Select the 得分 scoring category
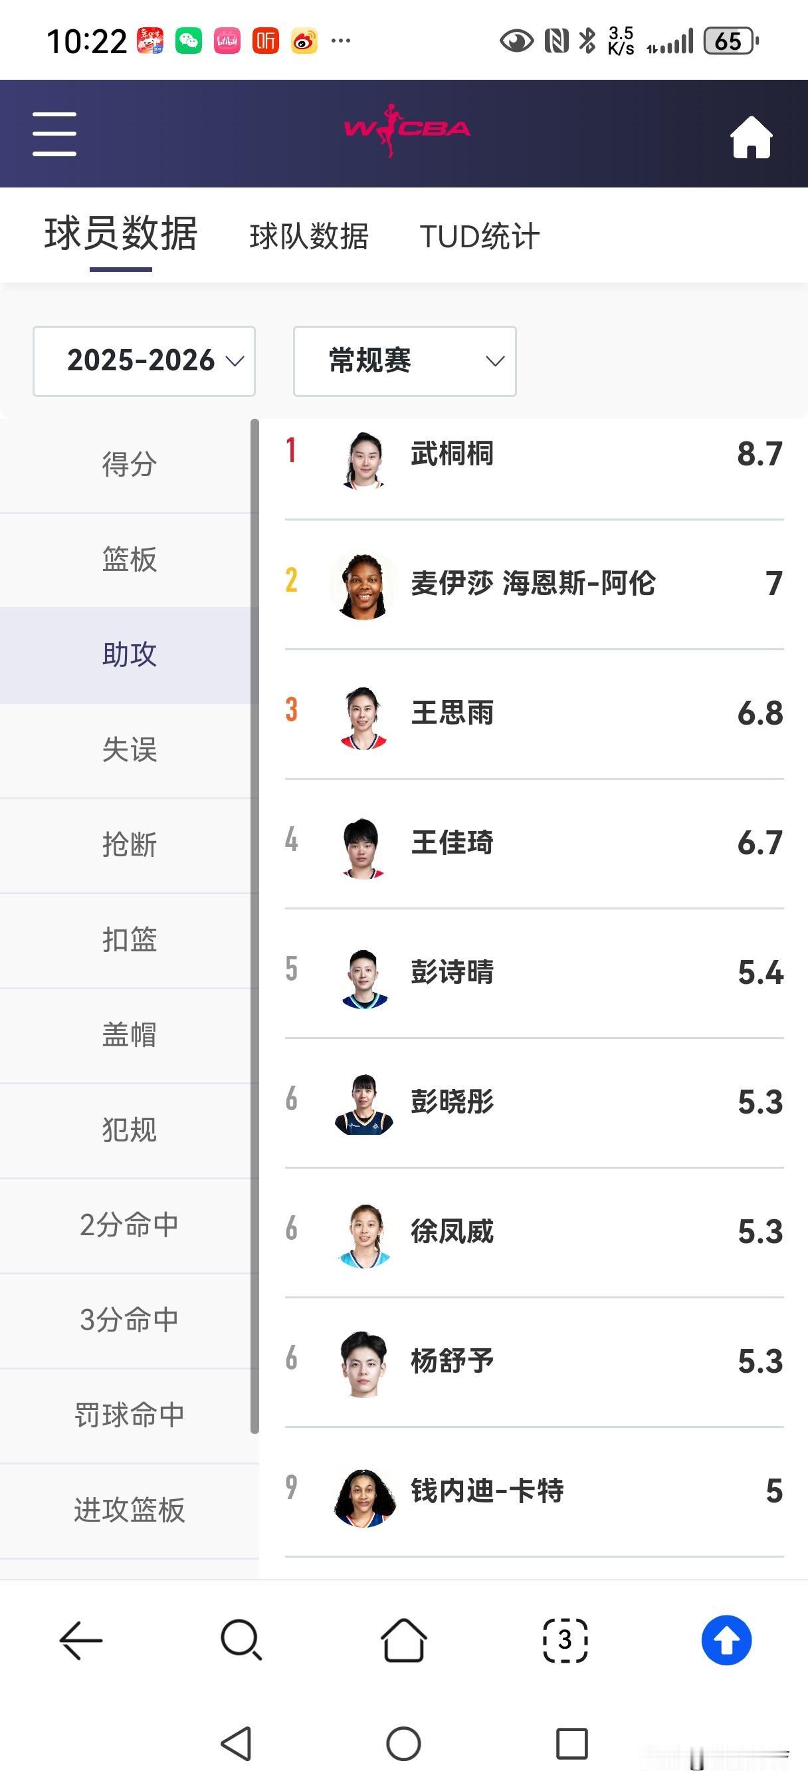The width and height of the screenshot is (808, 1787). (x=129, y=465)
